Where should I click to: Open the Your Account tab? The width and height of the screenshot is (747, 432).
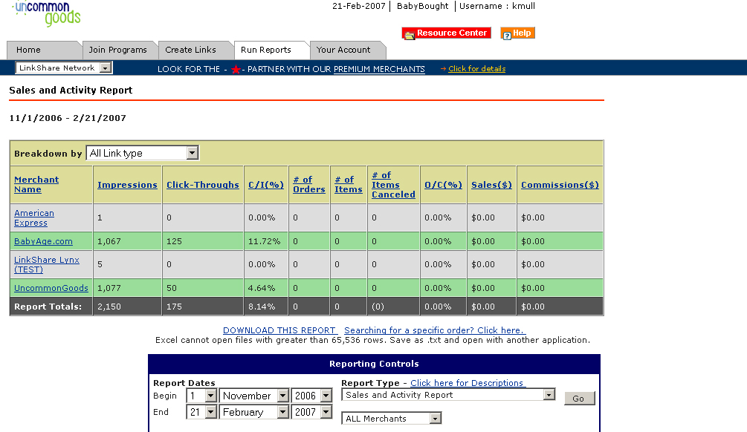pyautogui.click(x=343, y=50)
